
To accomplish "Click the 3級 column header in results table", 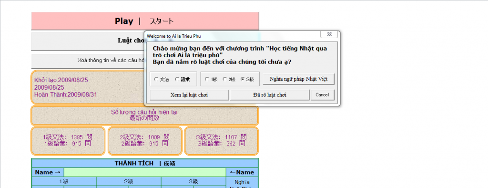I will [x=193, y=181].
